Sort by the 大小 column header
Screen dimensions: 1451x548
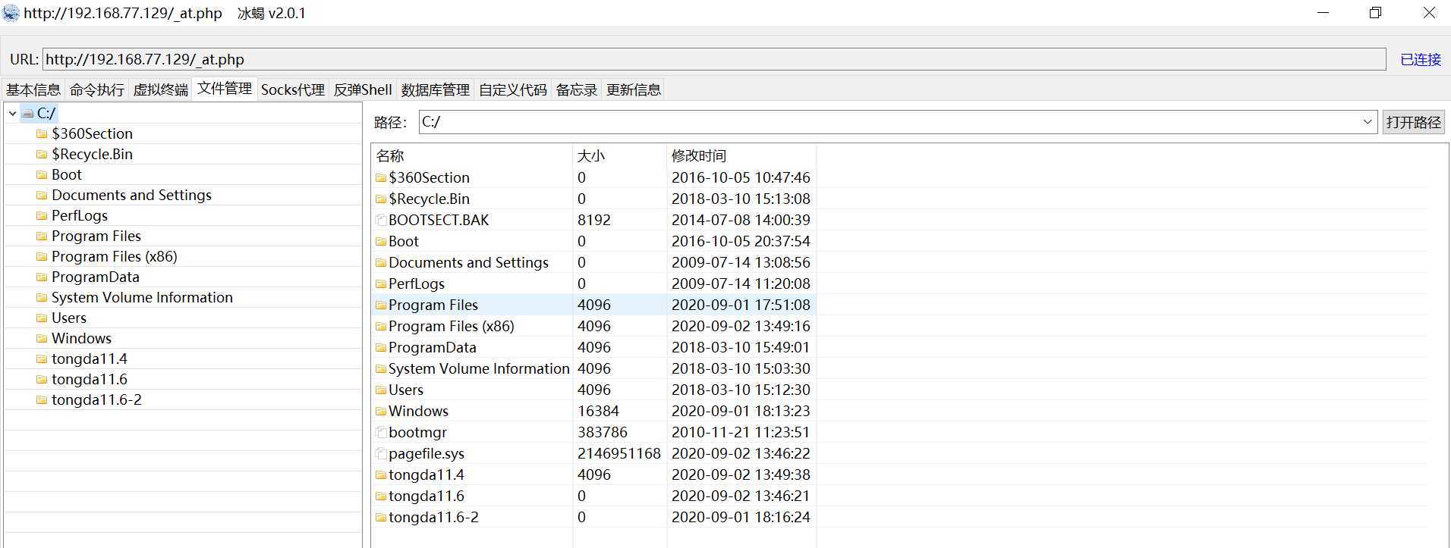(x=619, y=155)
